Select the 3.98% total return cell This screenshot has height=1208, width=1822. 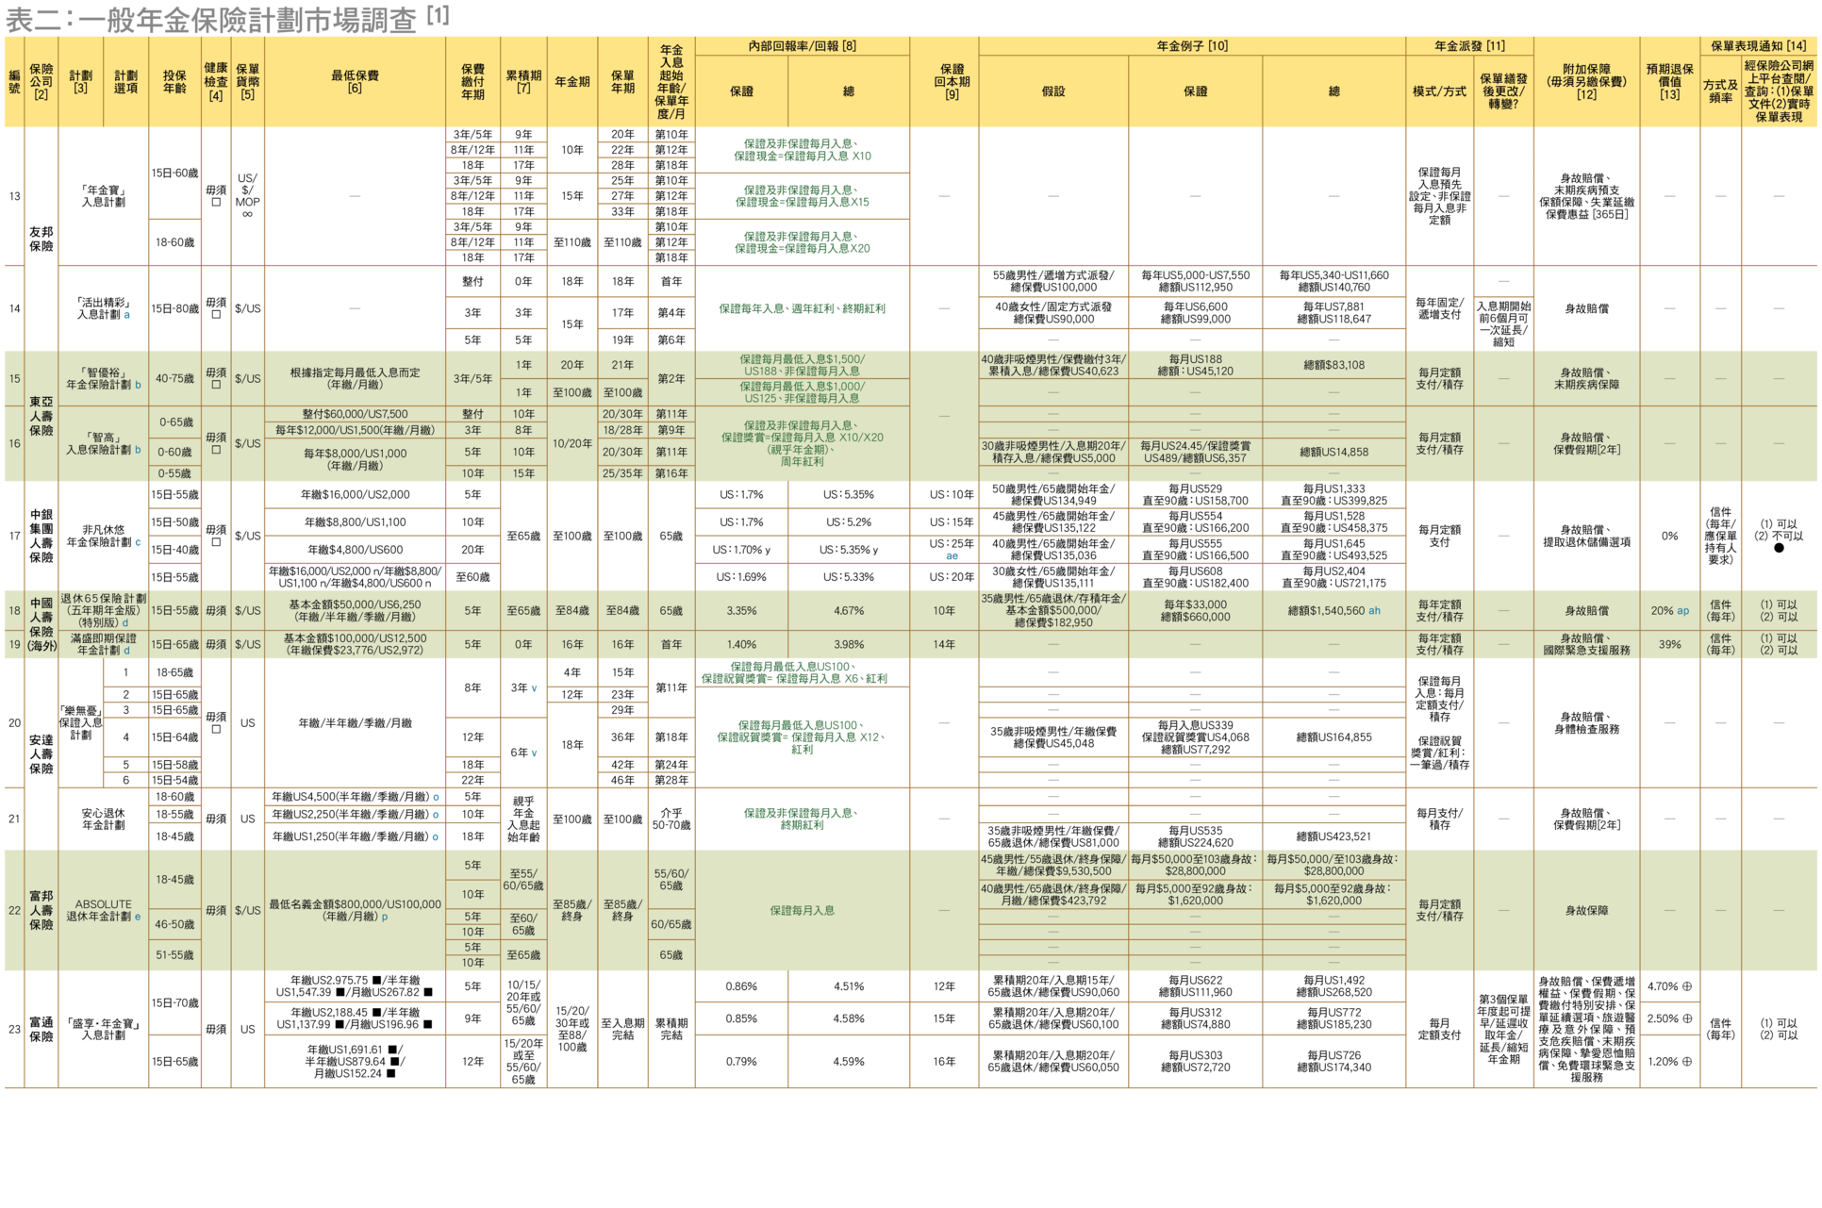849,645
